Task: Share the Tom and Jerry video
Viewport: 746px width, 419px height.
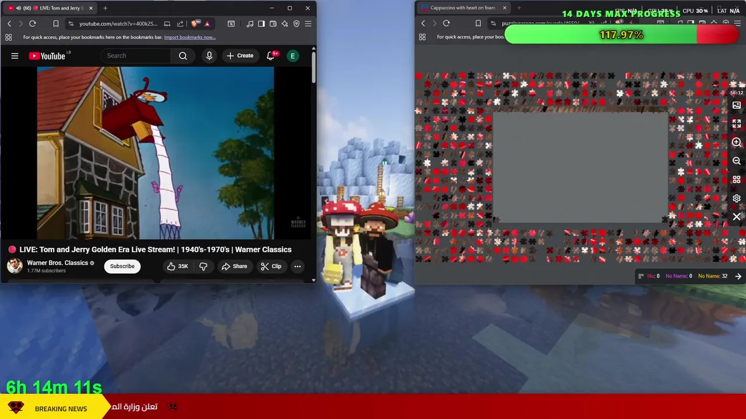Action: tap(234, 266)
